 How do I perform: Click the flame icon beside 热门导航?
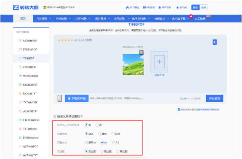(x=127, y=7)
